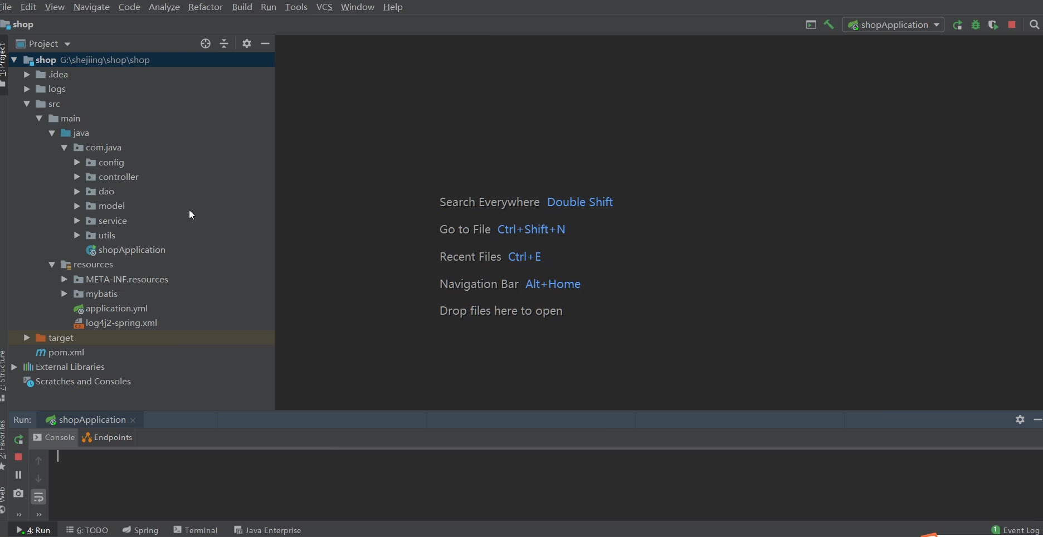The width and height of the screenshot is (1043, 537).
Task: Pause console output in Run panel
Action: click(18, 475)
